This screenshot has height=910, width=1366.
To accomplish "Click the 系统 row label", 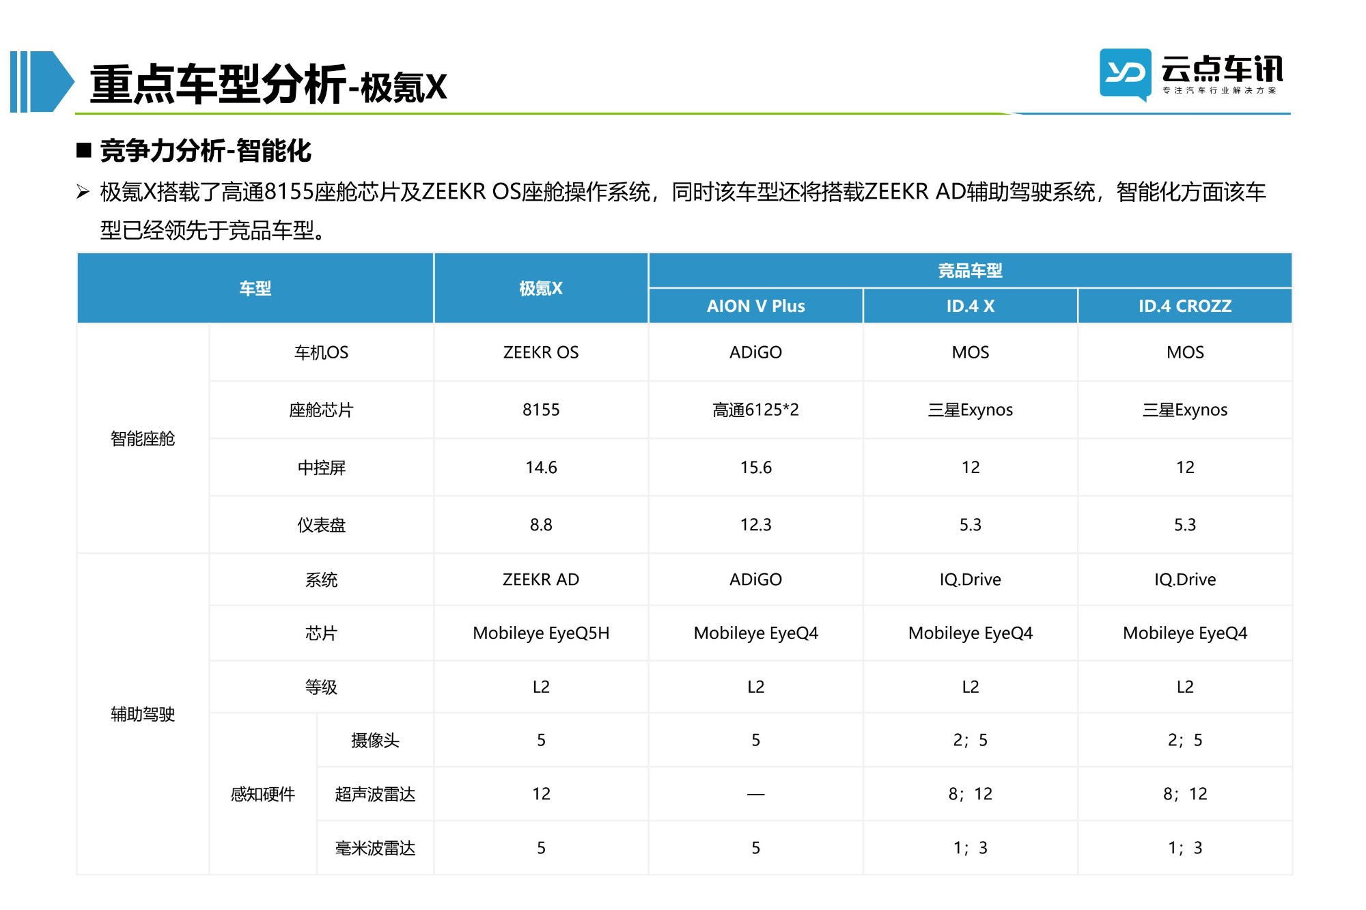I will (x=321, y=580).
